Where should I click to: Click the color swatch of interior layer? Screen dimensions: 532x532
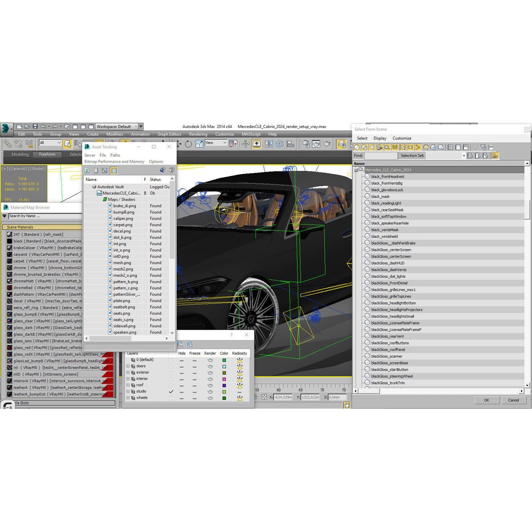tap(224, 379)
